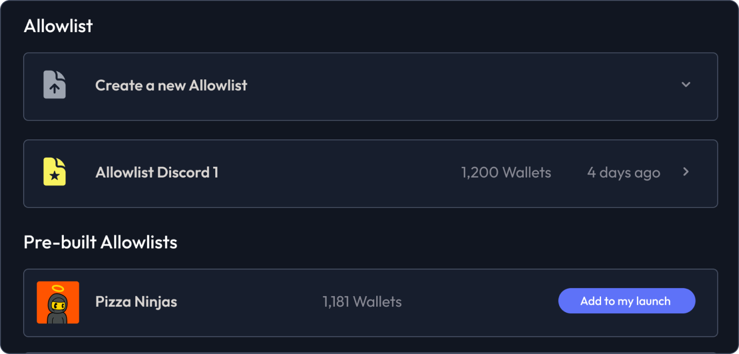The image size is (739, 354).
Task: Click the Pizza Ninjas name text
Action: [x=136, y=302]
